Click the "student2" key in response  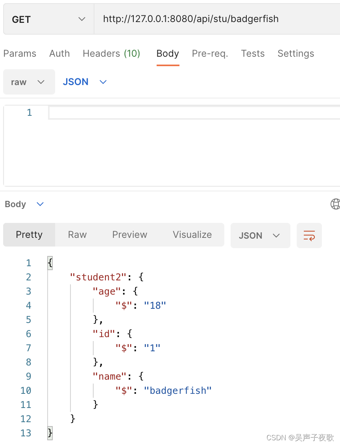[x=98, y=277]
